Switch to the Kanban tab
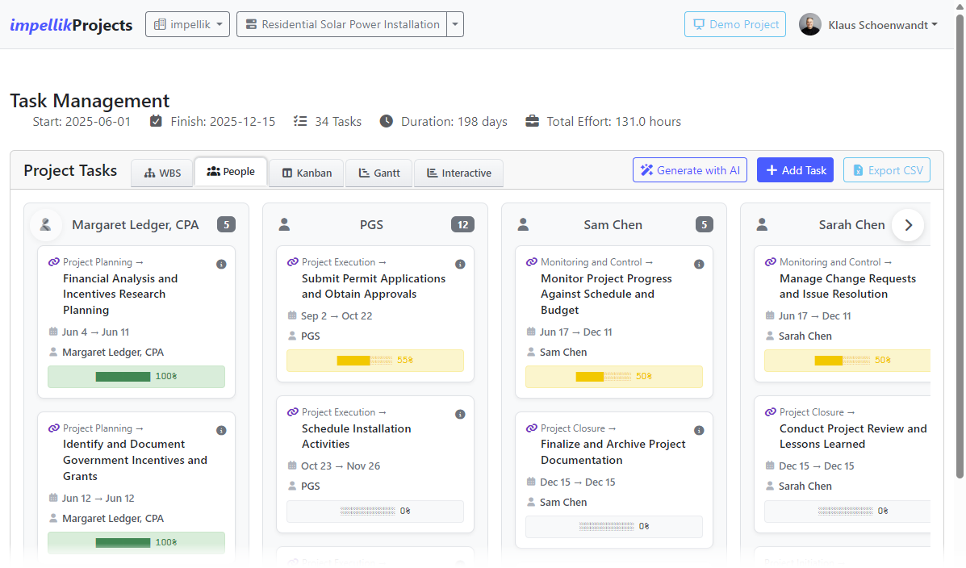The height and width of the screenshot is (568, 966). pyautogui.click(x=307, y=173)
